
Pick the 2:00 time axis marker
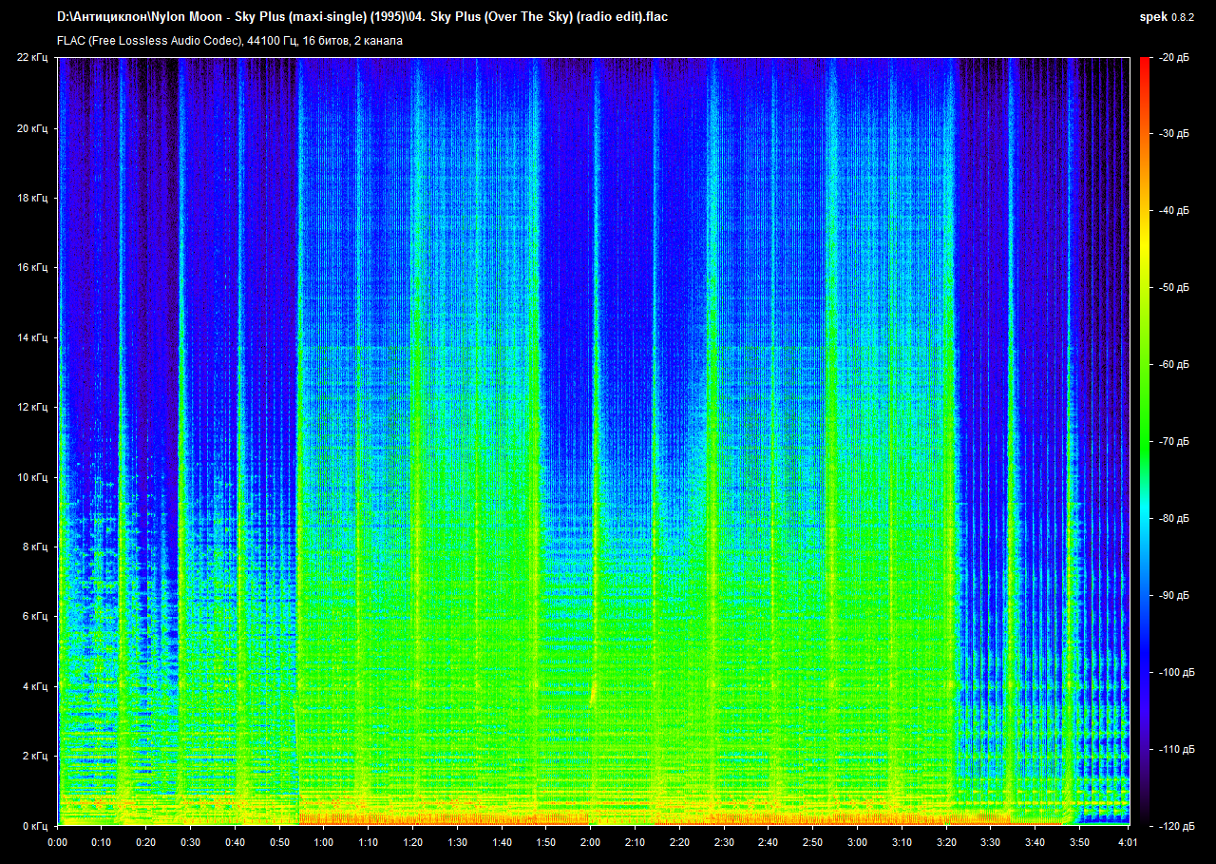590,842
